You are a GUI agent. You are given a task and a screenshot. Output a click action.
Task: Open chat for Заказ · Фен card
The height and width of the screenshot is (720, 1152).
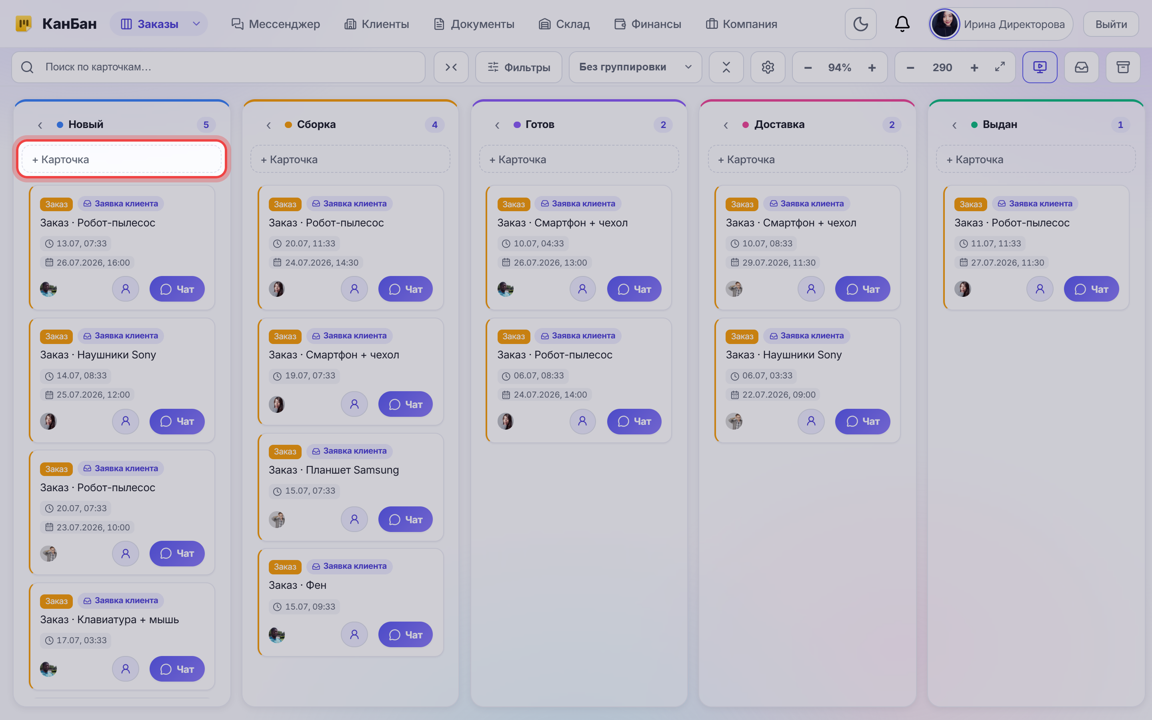[405, 634]
